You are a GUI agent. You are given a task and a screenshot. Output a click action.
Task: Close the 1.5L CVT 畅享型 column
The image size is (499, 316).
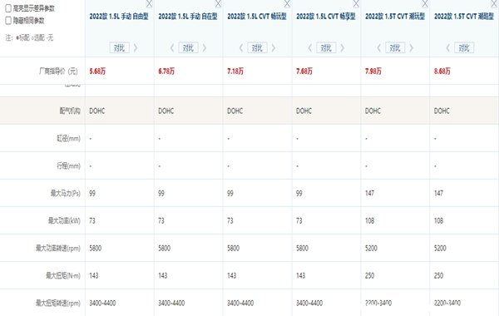coord(356,3)
